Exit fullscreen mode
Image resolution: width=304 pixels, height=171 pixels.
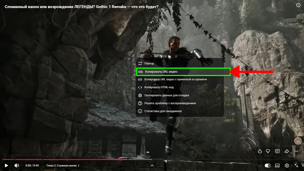point(296,165)
